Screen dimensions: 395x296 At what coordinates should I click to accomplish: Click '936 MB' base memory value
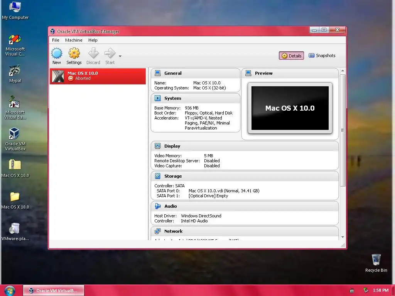tap(191, 108)
